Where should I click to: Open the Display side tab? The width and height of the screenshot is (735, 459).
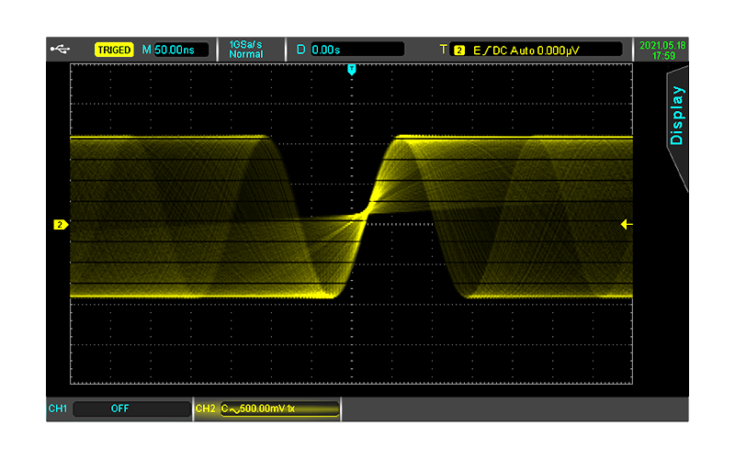677,116
